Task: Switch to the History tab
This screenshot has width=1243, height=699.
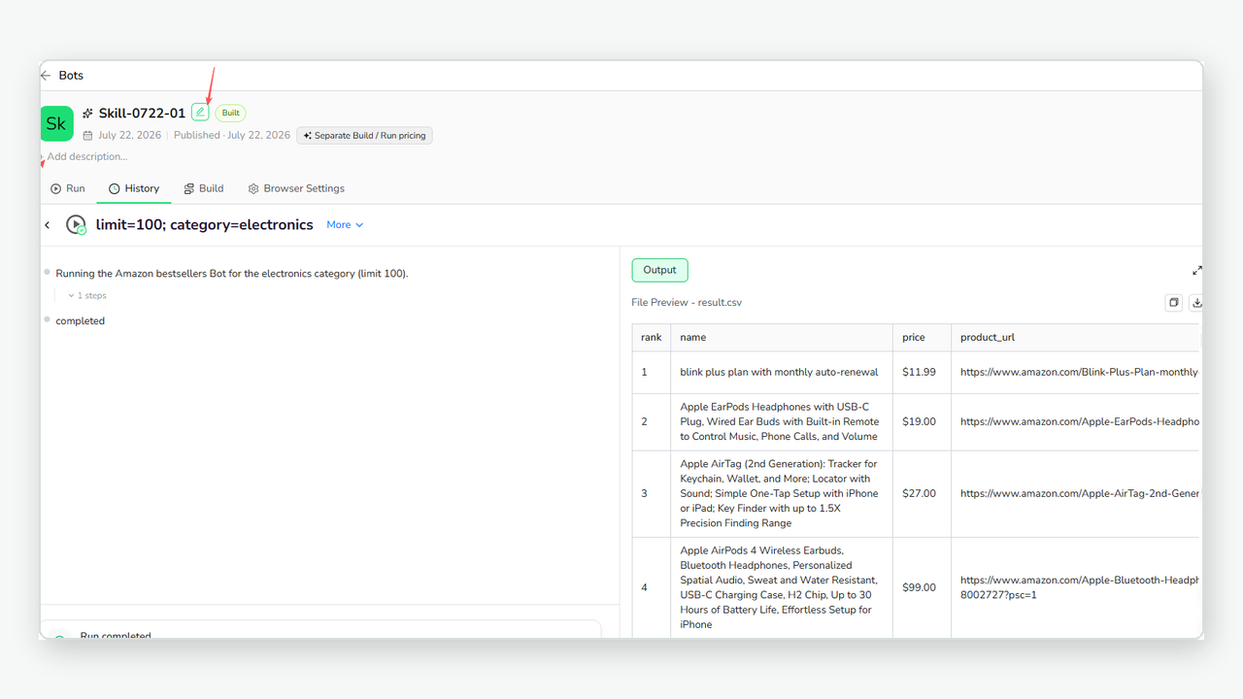Action: point(134,188)
